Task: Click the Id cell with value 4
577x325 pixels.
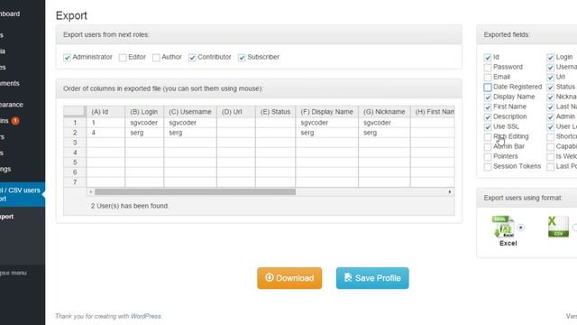Action: click(x=105, y=133)
